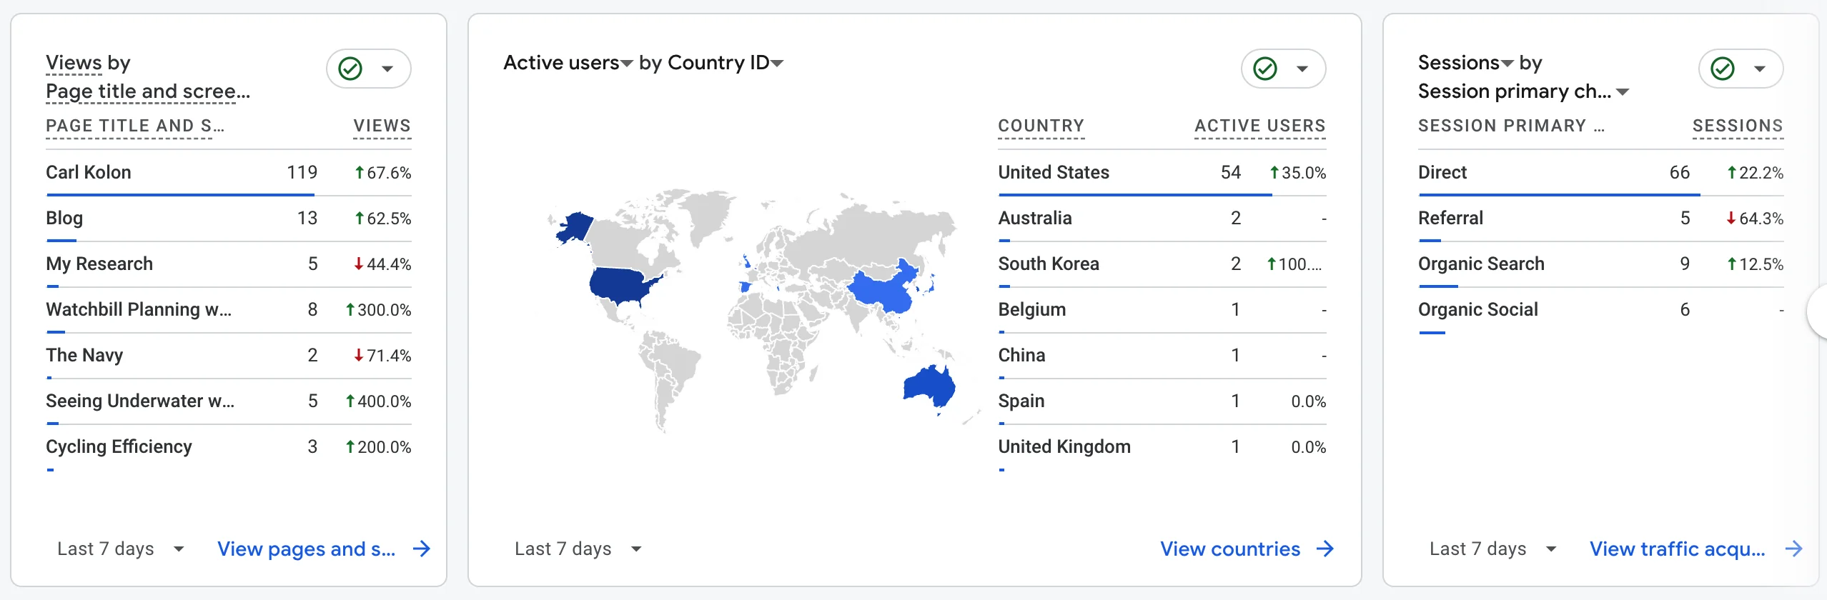This screenshot has height=600, width=1827.
Task: Click the arrow icon beside View countries
Action: pyautogui.click(x=1325, y=549)
